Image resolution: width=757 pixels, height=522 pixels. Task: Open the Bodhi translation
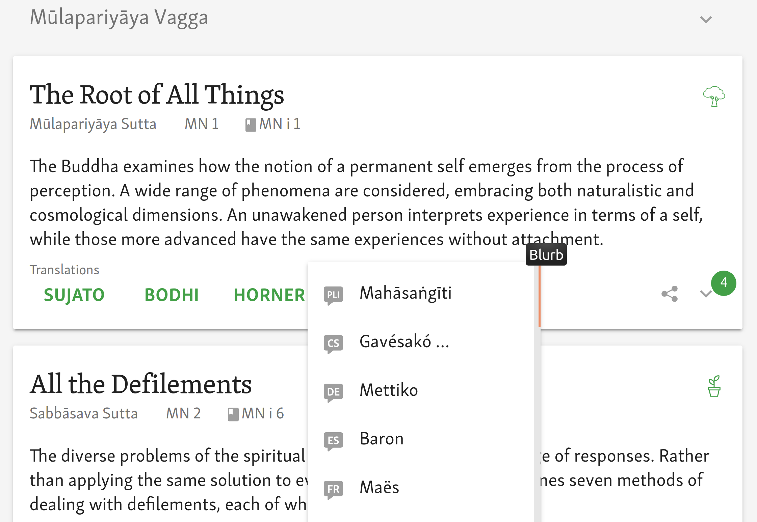pos(172,295)
